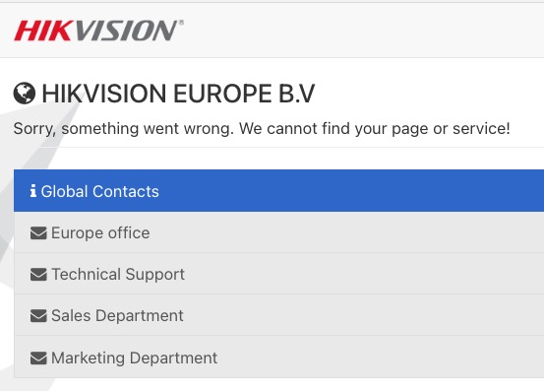
Task: Click envelope icon next to Technical Support
Action: (x=38, y=275)
